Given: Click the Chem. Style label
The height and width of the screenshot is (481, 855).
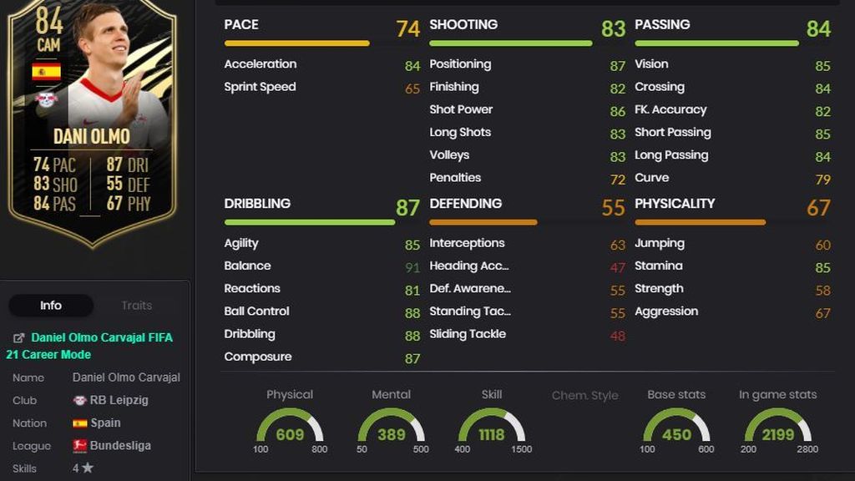Looking at the screenshot, I should (584, 395).
